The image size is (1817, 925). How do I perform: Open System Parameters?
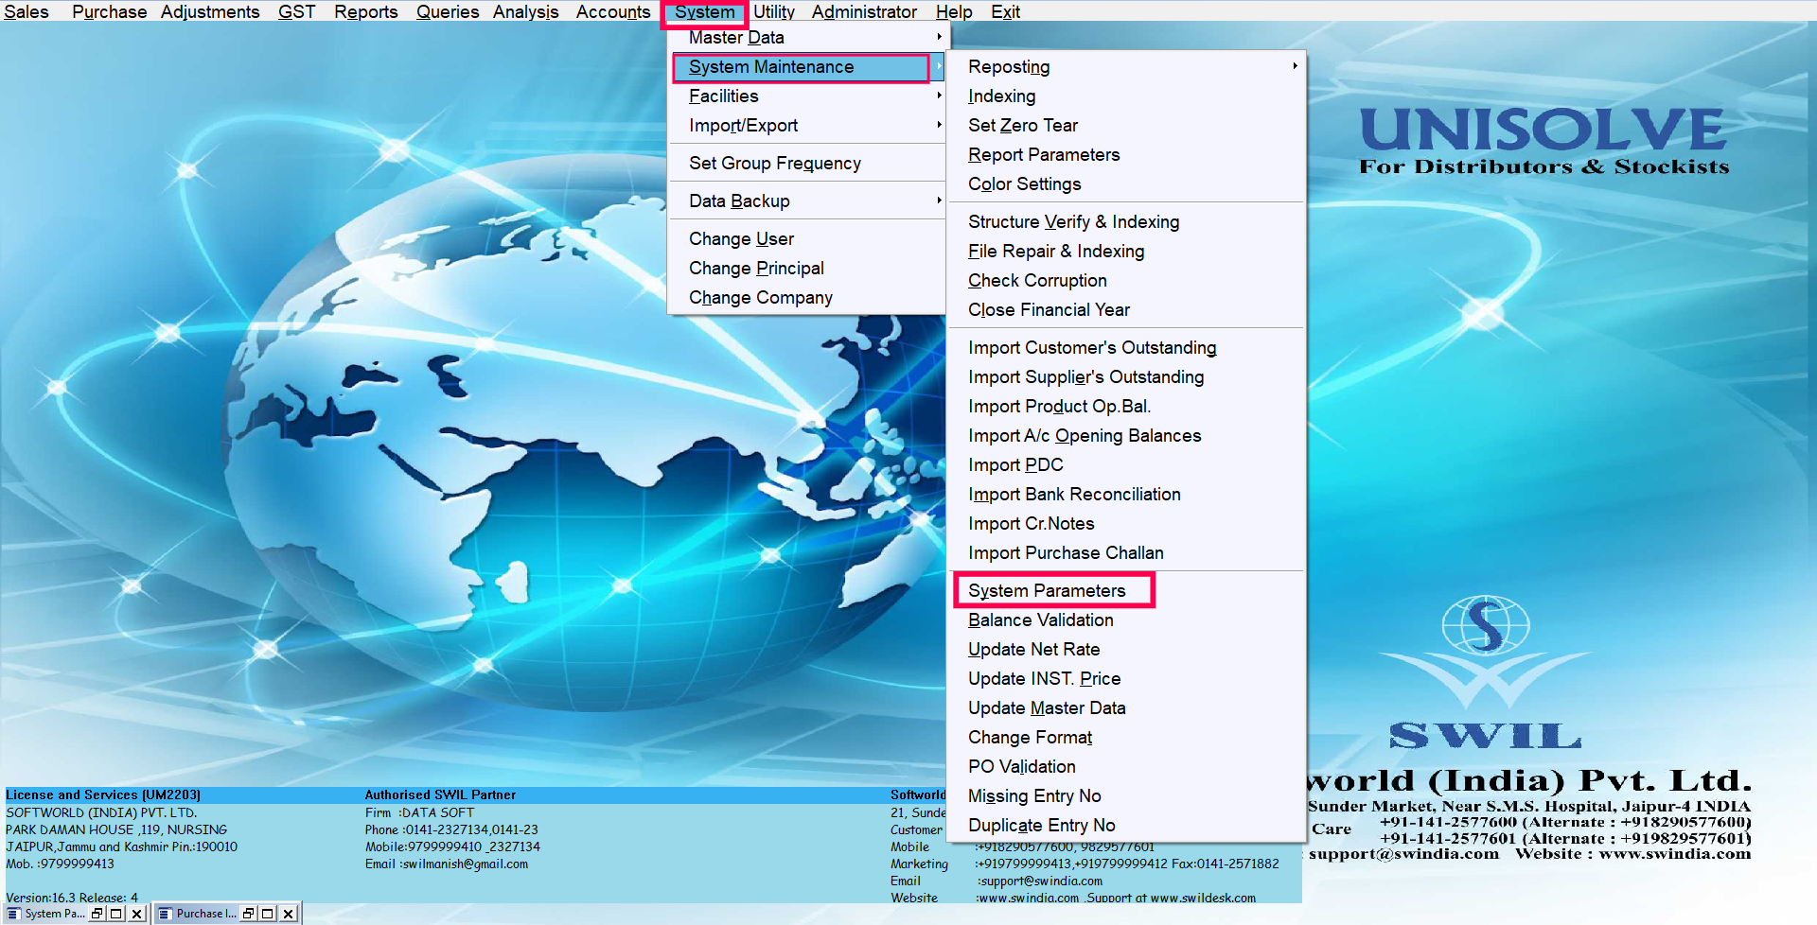tap(1126, 591)
